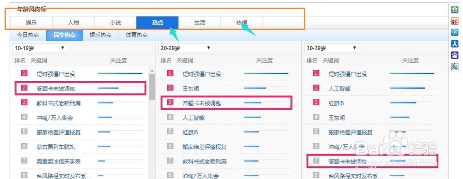The image size is (463, 179).
Task: Open 王东明 in 30-39岁 list
Action: point(337,118)
